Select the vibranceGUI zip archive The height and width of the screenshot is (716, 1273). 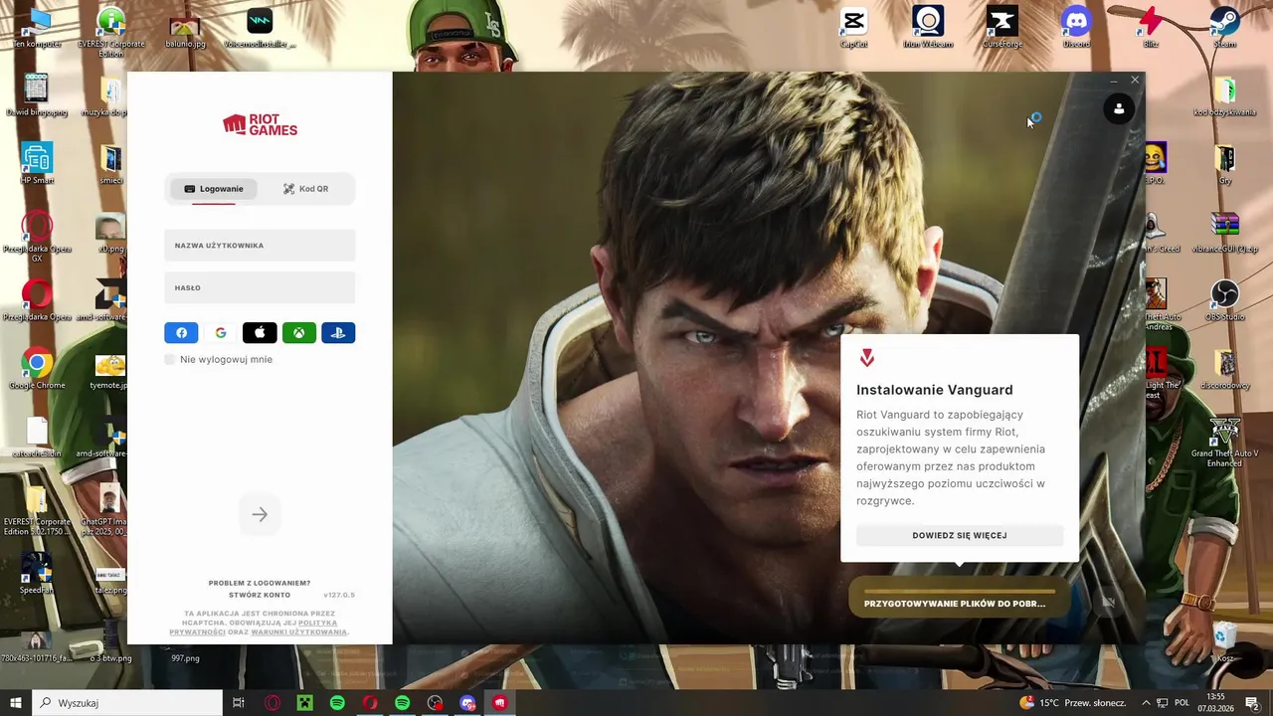coord(1224,233)
